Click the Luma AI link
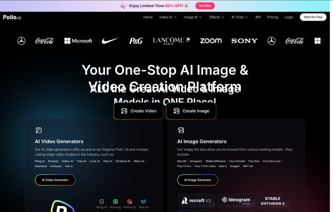 coord(94,161)
